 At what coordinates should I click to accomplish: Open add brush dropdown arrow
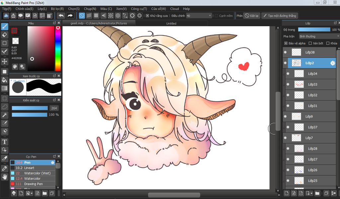32,193
